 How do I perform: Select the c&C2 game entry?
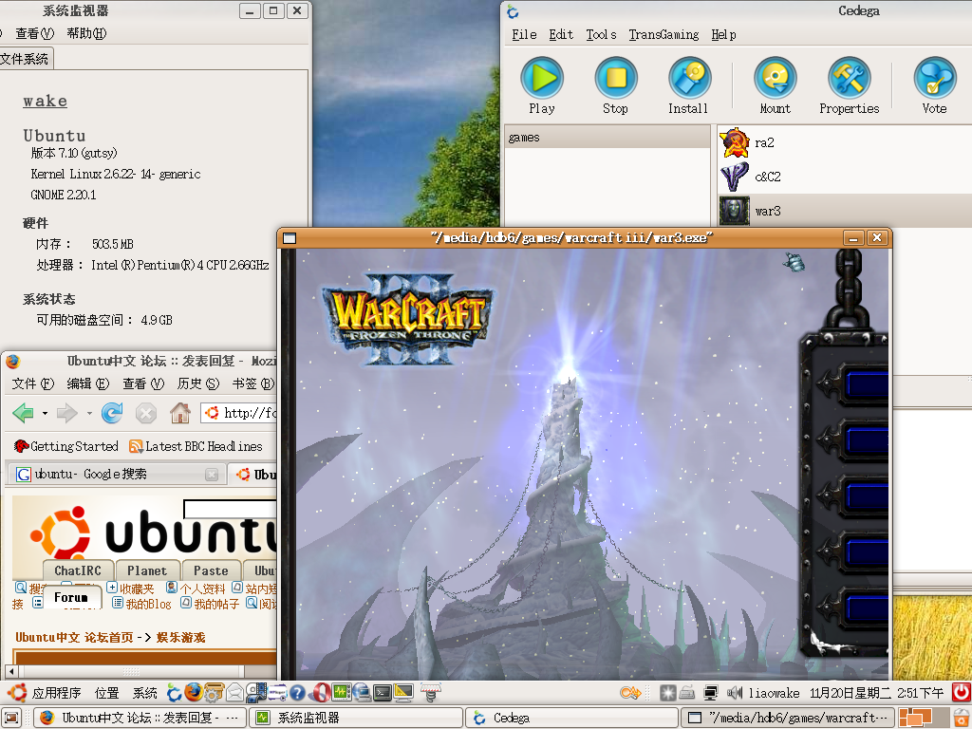point(844,177)
